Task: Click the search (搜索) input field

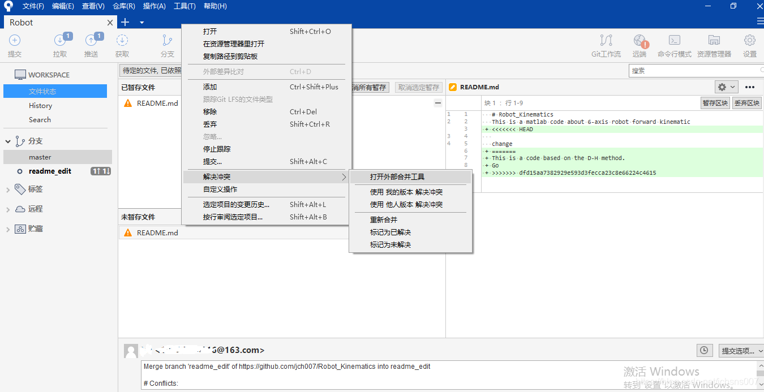Action: (696, 71)
